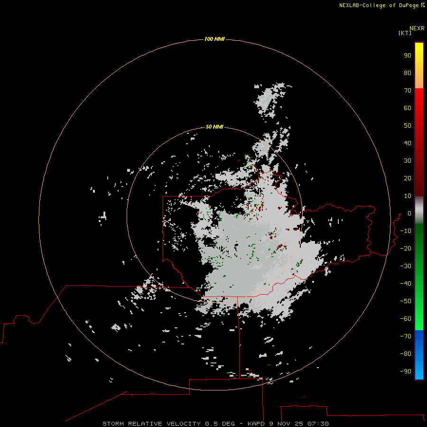Click the 40 value on the velocity scale
This screenshot has width=427, height=427.
pyautogui.click(x=408, y=143)
